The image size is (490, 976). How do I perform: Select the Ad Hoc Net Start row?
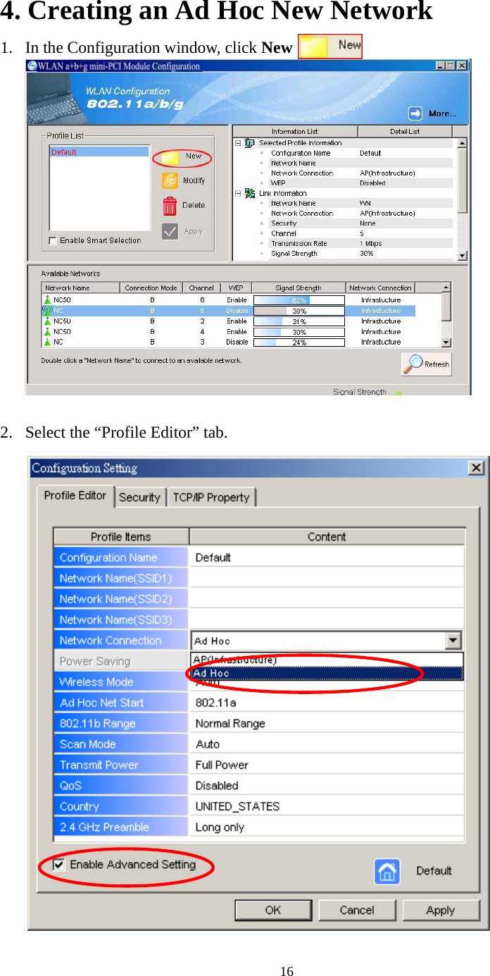pyautogui.click(x=259, y=703)
